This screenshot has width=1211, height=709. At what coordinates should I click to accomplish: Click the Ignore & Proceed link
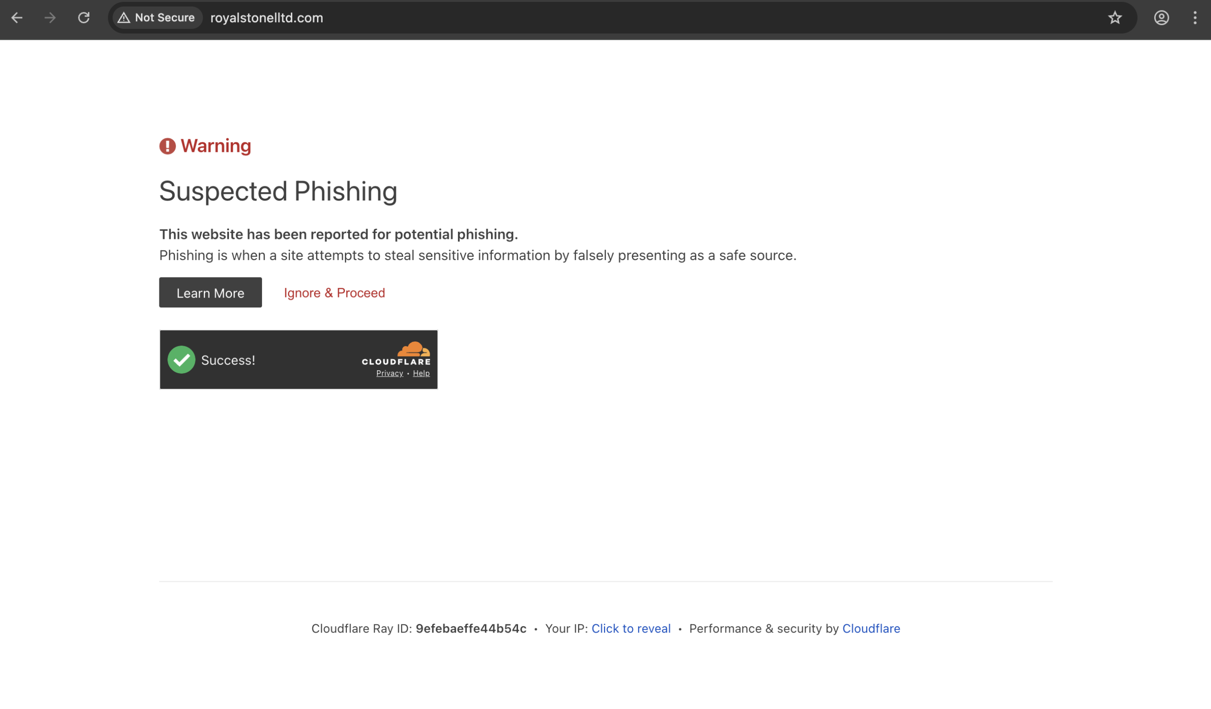tap(334, 292)
